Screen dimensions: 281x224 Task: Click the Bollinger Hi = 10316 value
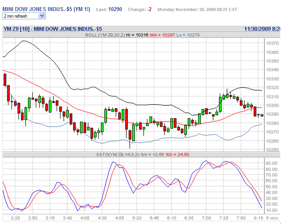pyautogui.click(x=137, y=35)
